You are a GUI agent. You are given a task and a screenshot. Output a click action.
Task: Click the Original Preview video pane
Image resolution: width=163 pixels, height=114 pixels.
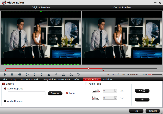coord(41,38)
